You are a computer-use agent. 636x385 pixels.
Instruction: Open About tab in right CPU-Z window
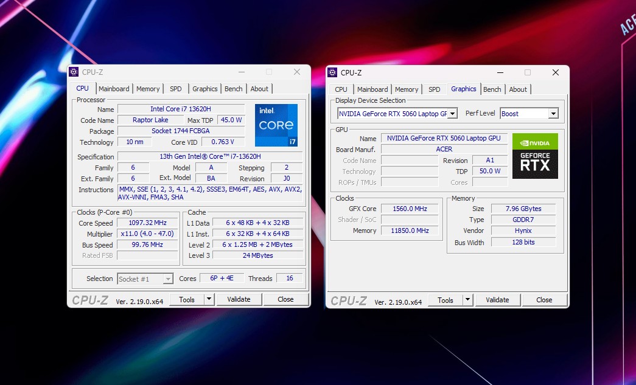click(518, 89)
